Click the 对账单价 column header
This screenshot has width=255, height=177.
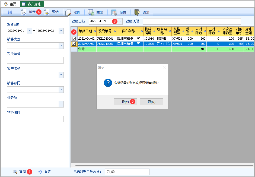click(239, 31)
